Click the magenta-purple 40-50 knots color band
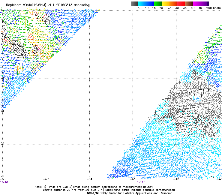This screenshot has width=222, height=195. 201,4
